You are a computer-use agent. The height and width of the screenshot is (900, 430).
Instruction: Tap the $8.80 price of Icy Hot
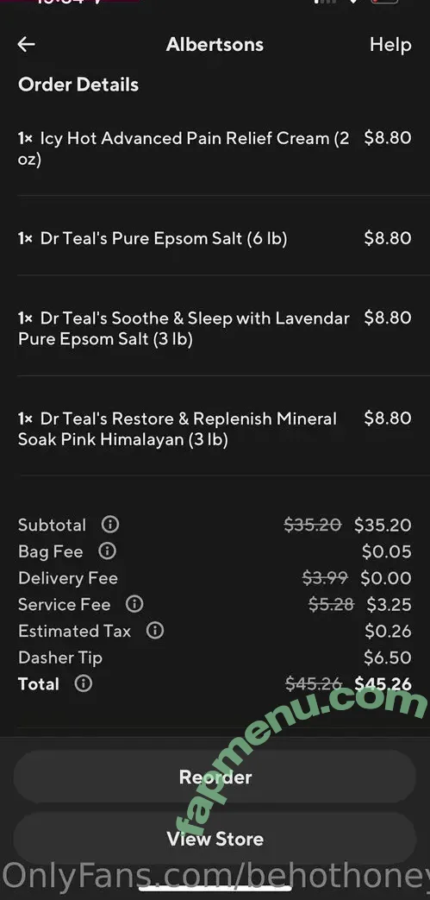[x=388, y=138]
